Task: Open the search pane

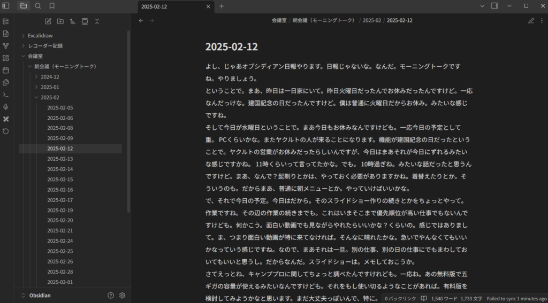Action: pos(37,6)
